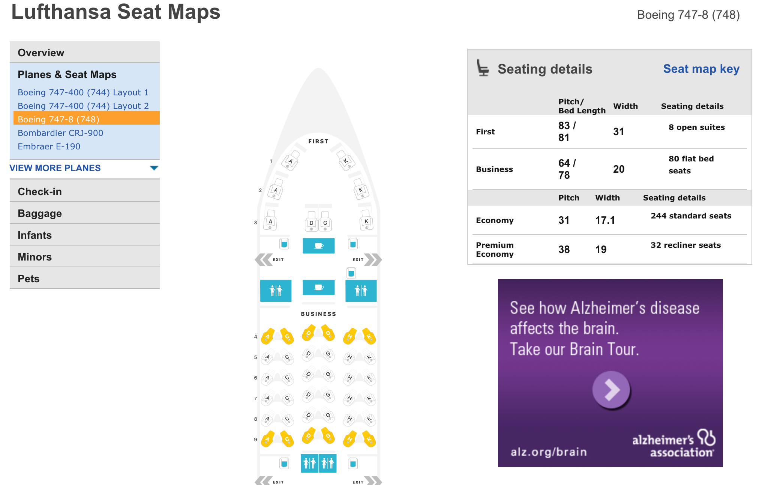Click left lavatory icon above Business cabin
780x485 pixels.
pos(276,290)
